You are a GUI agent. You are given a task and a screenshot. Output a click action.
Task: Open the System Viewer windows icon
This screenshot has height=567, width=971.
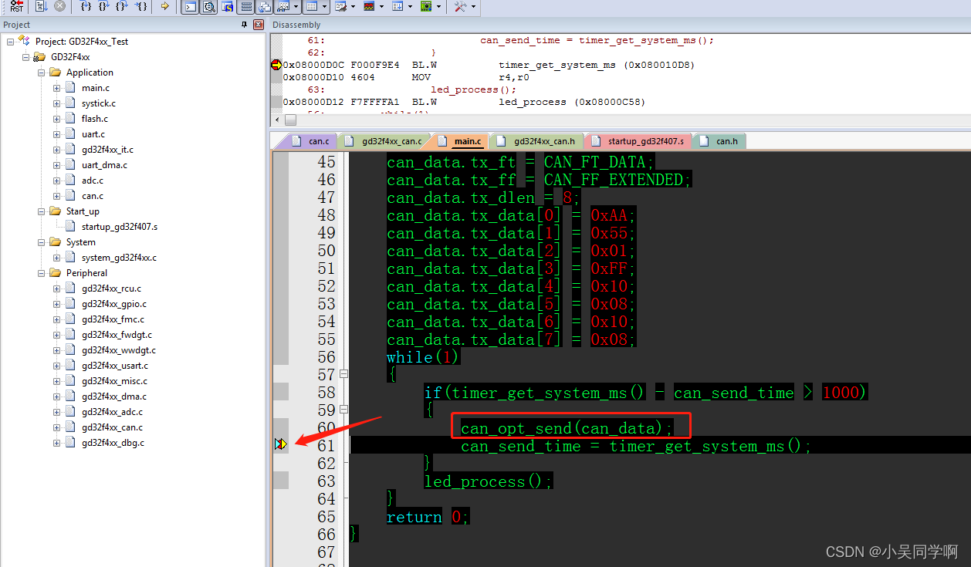click(x=426, y=7)
